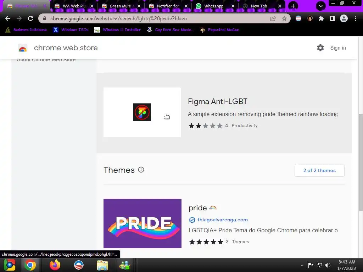Click the Productivity category label
Viewport: 363px width, 272px height.
click(245, 126)
